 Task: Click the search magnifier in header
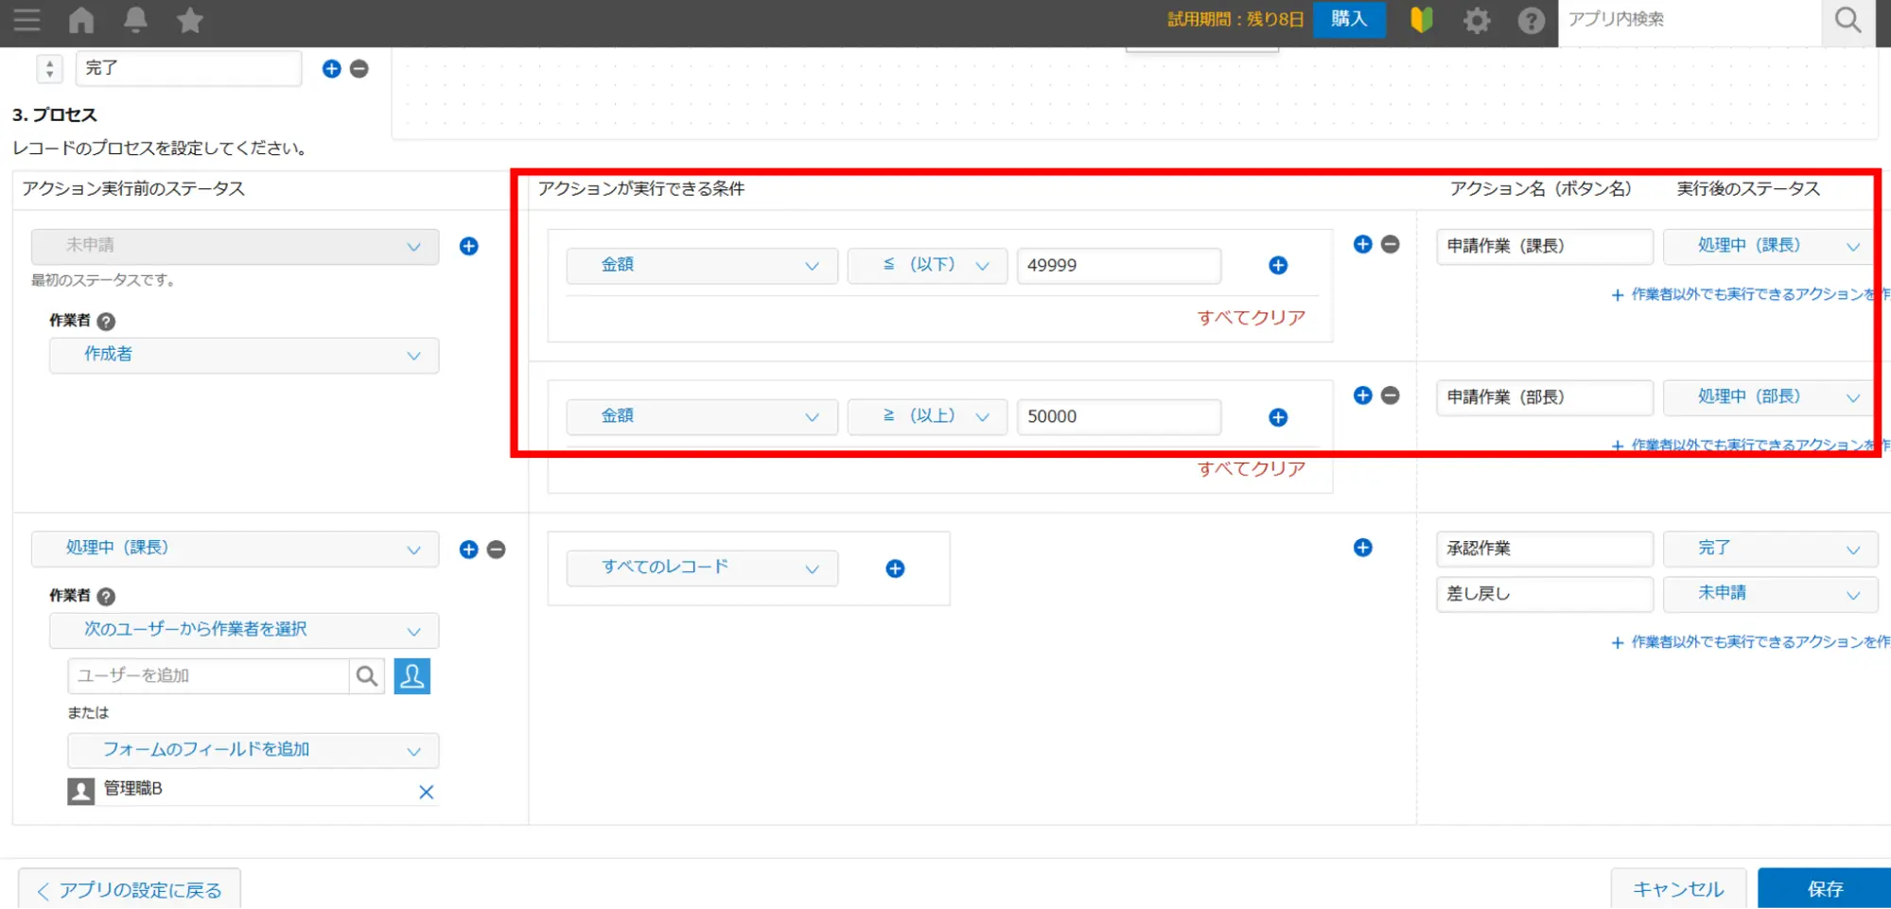1847,20
